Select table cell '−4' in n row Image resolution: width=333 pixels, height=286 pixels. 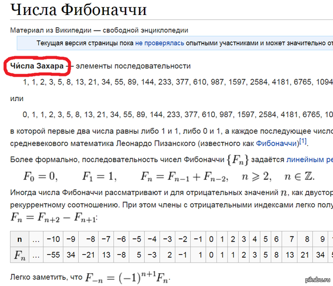152,239
